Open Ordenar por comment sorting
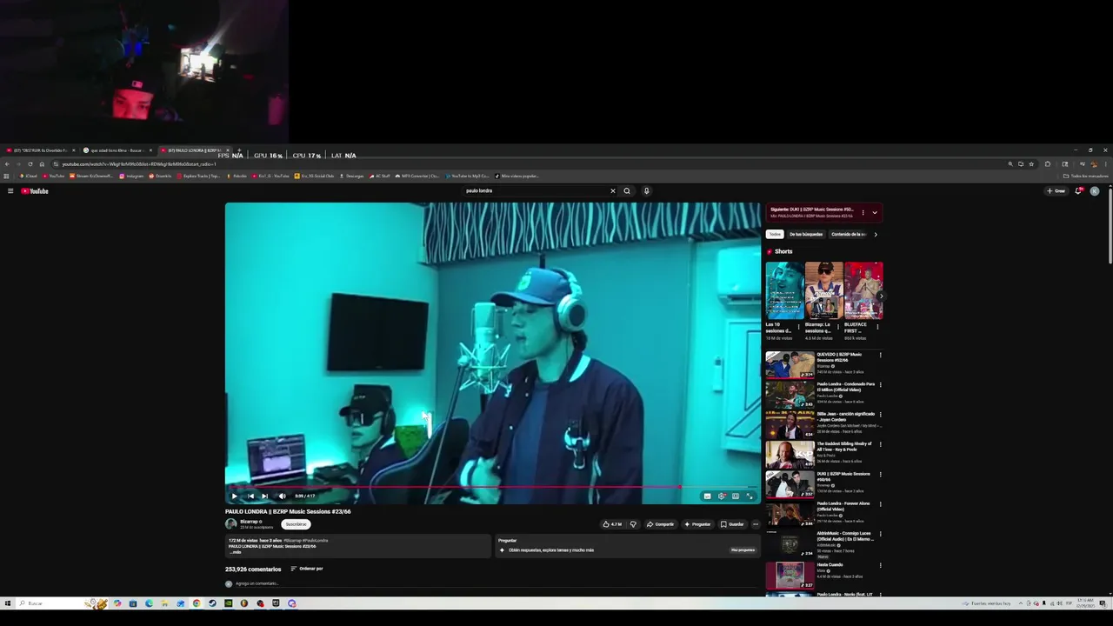 click(x=307, y=569)
